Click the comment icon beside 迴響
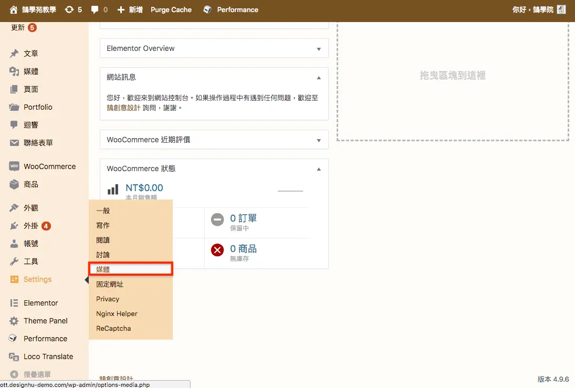This screenshot has width=575, height=388. (14, 124)
